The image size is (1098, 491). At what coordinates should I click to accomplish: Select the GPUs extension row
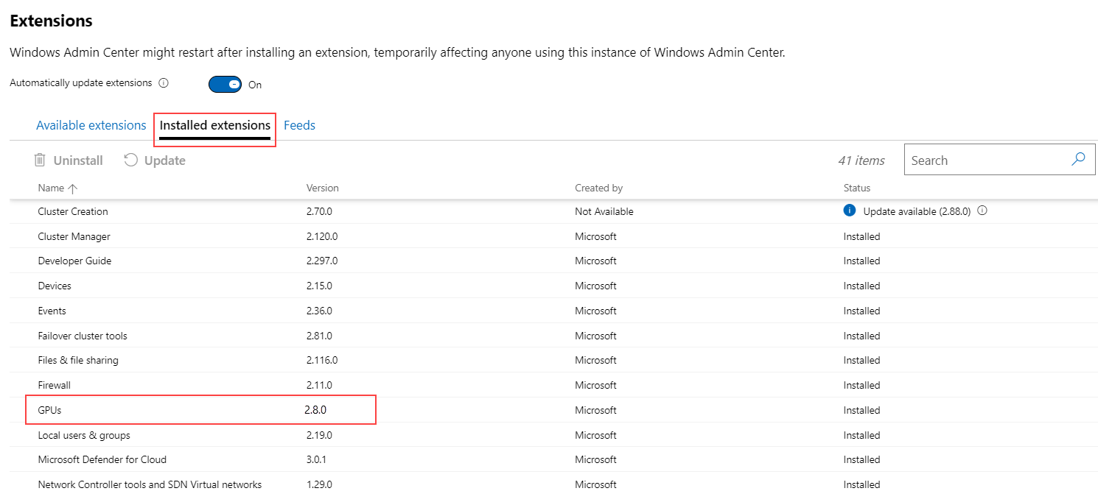(x=553, y=410)
